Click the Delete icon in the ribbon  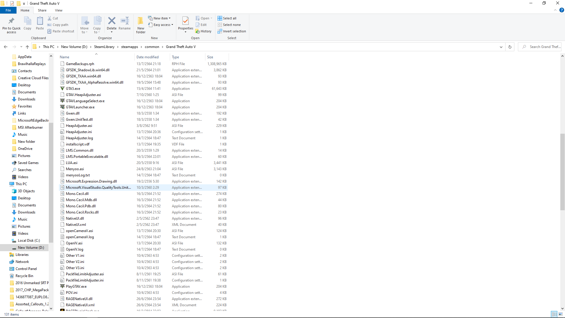(x=112, y=21)
